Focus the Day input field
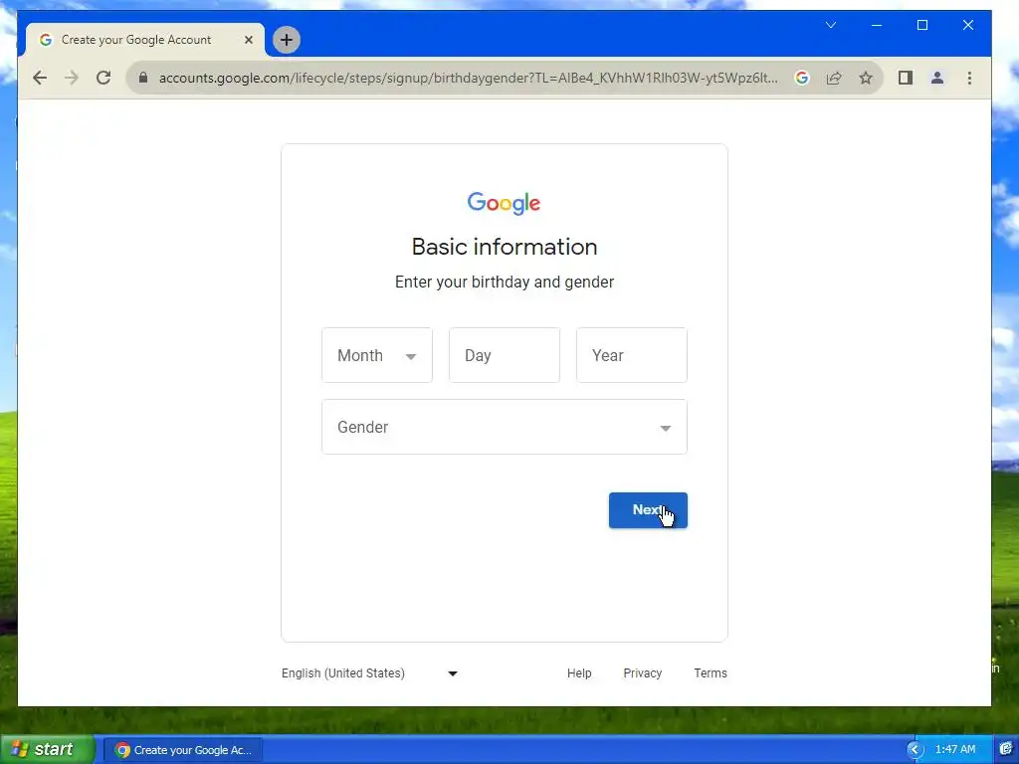The width and height of the screenshot is (1019, 764). click(x=505, y=355)
